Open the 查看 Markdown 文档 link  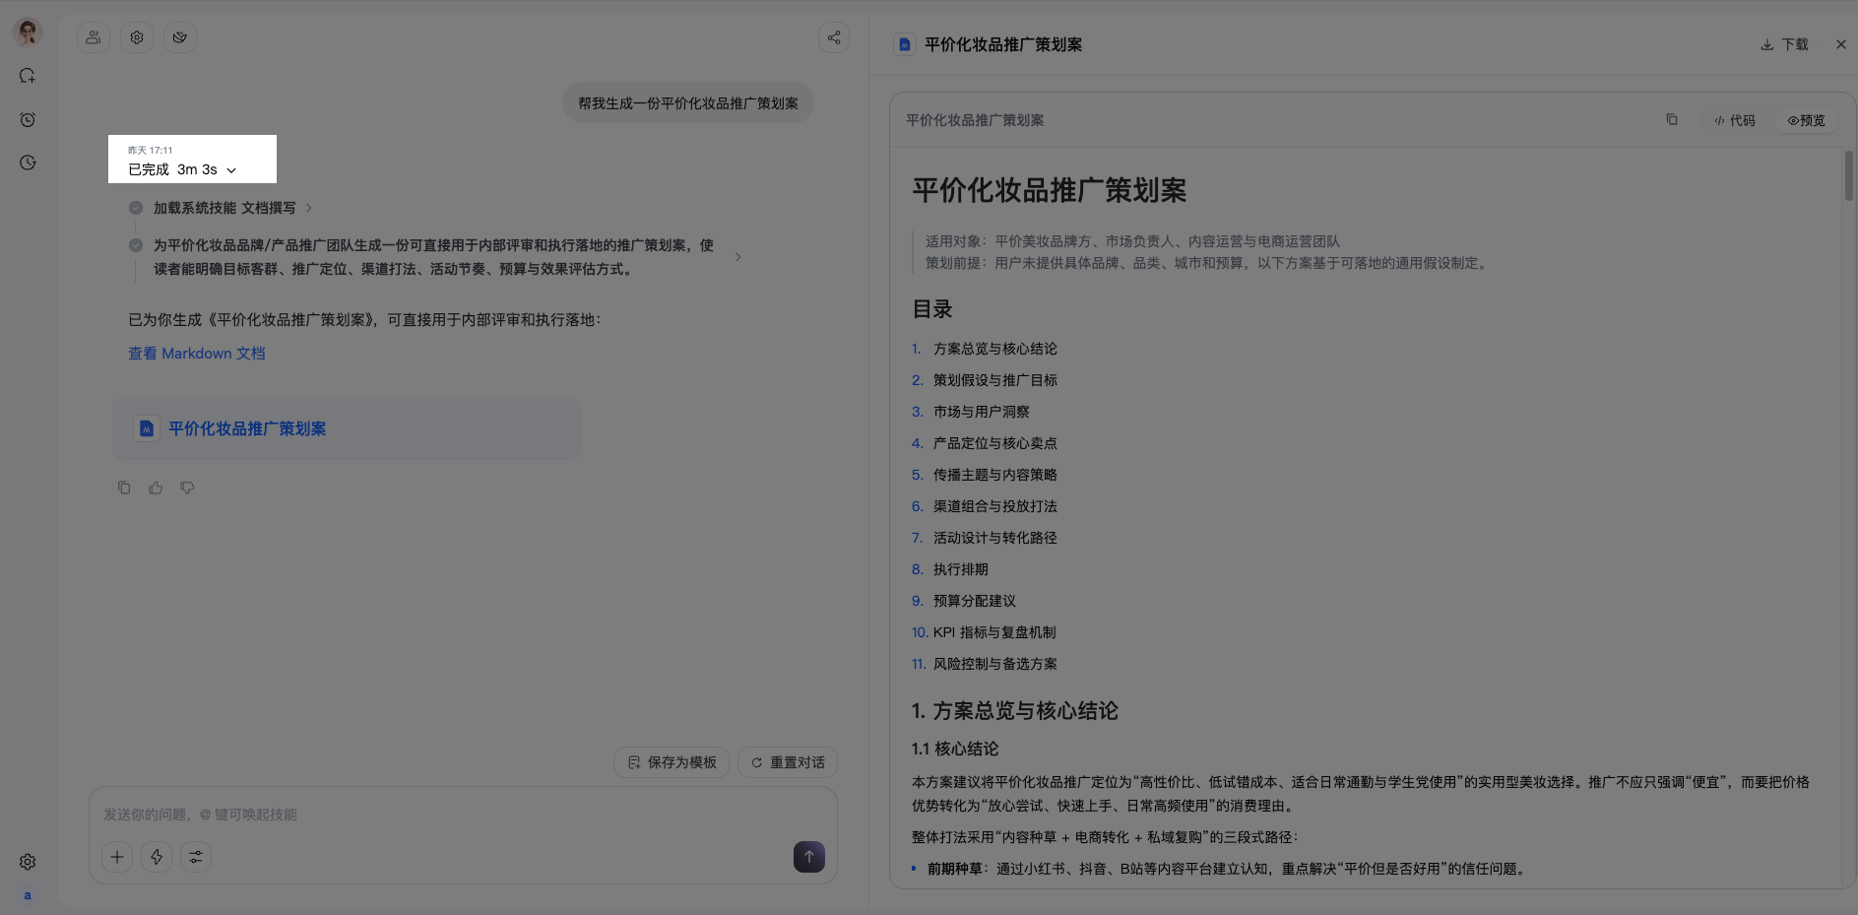click(197, 354)
